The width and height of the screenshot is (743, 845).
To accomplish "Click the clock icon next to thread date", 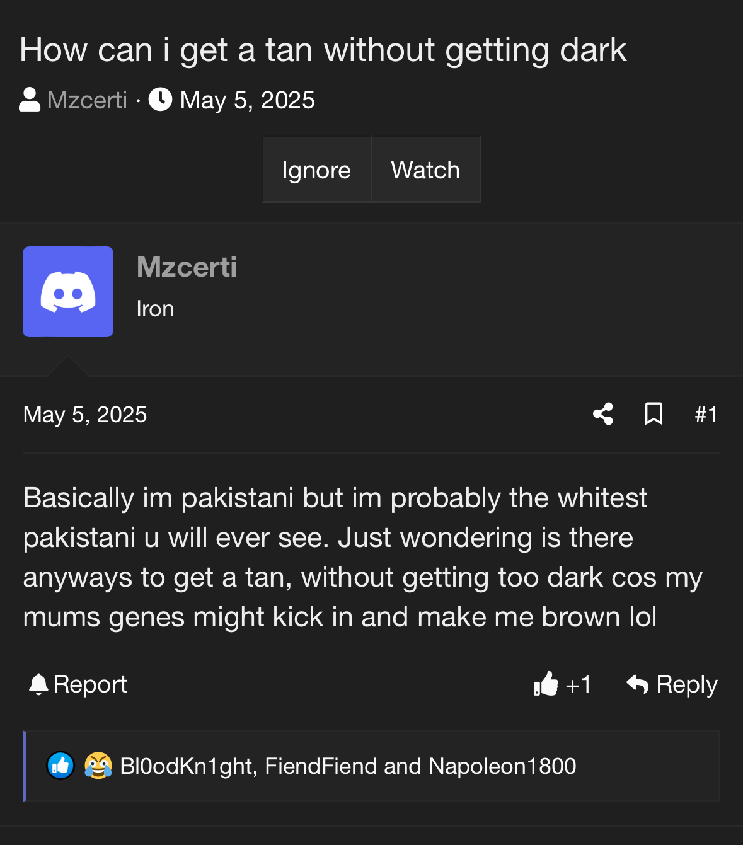I will pos(161,100).
